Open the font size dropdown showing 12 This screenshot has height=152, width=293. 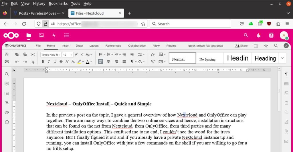tap(68, 55)
